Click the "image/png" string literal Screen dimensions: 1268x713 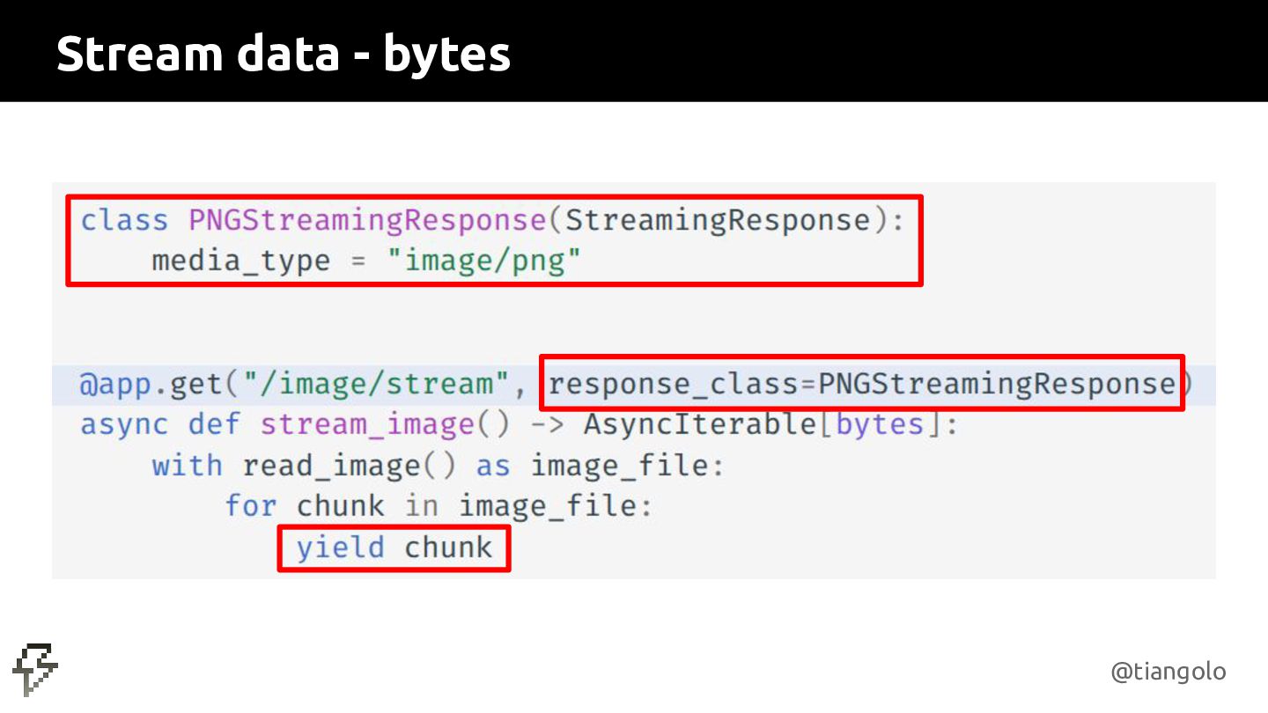coord(485,261)
